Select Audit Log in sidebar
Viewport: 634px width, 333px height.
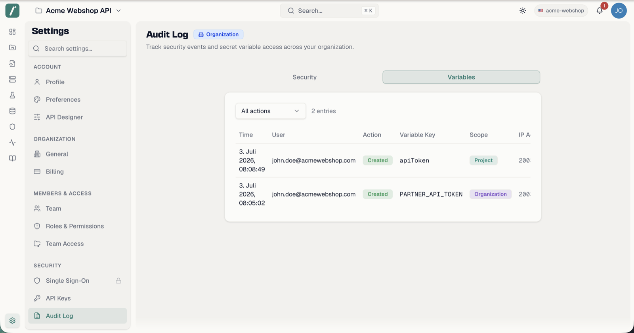78,316
